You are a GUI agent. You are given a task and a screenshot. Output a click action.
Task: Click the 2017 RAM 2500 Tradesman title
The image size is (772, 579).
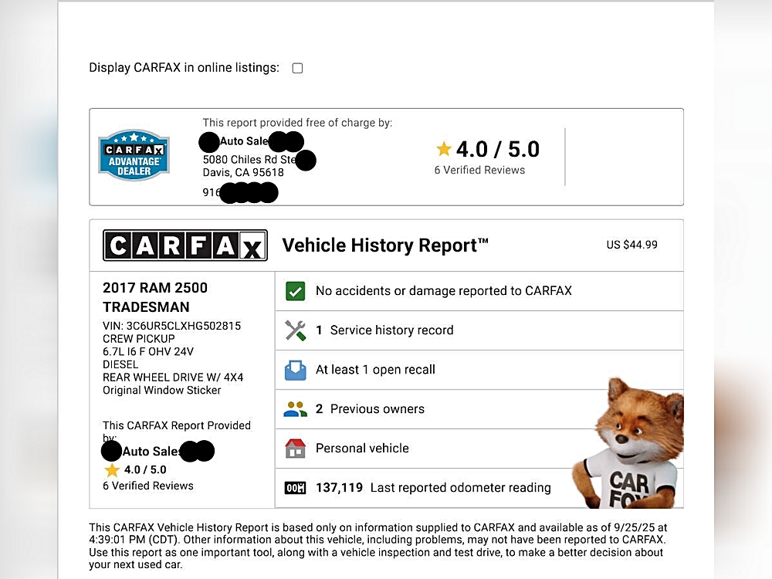tap(155, 297)
